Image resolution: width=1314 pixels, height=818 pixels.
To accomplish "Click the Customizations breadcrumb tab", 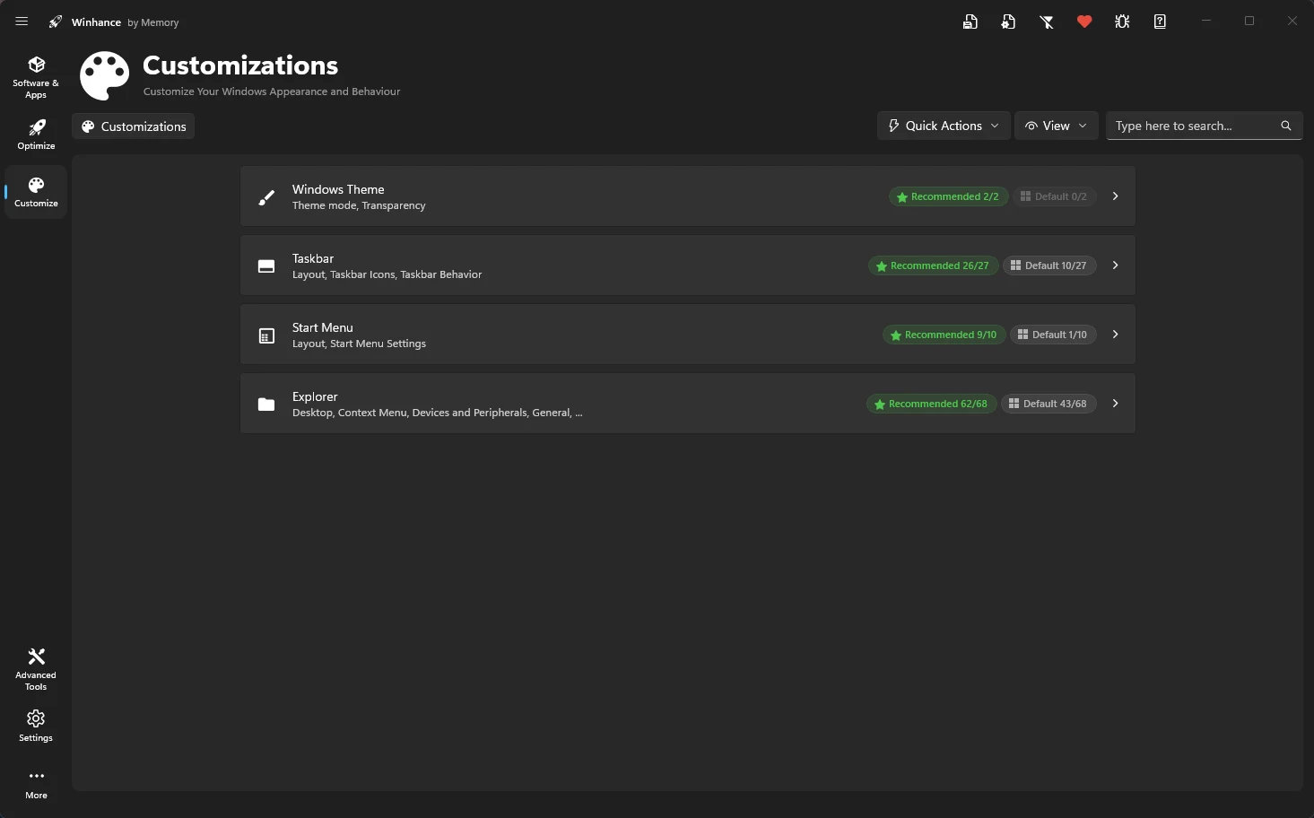I will [134, 126].
